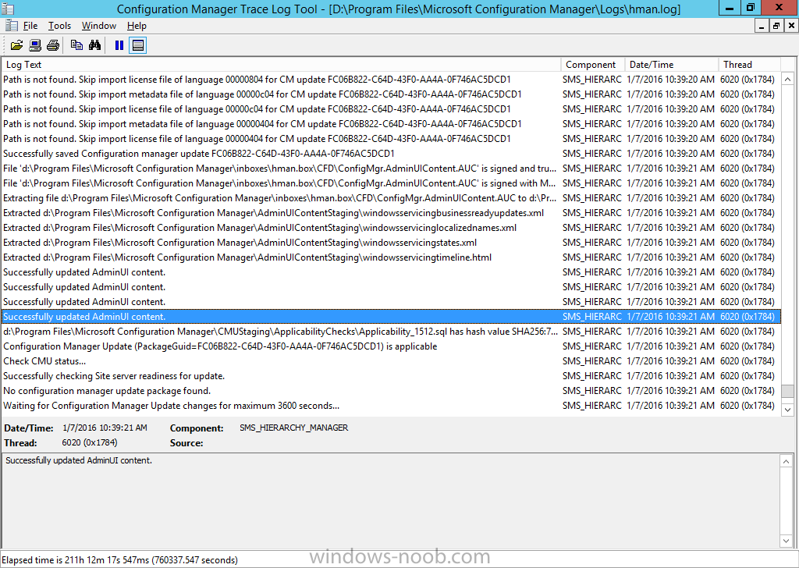This screenshot has height=568, width=799.
Task: Open a log file with folder icon
Action: tap(17, 45)
